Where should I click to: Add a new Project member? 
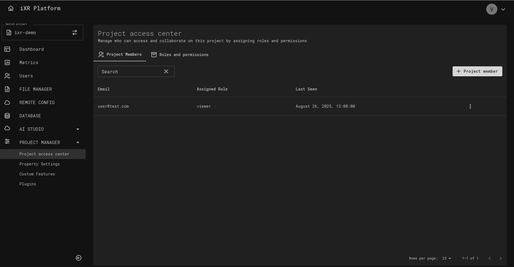(477, 71)
